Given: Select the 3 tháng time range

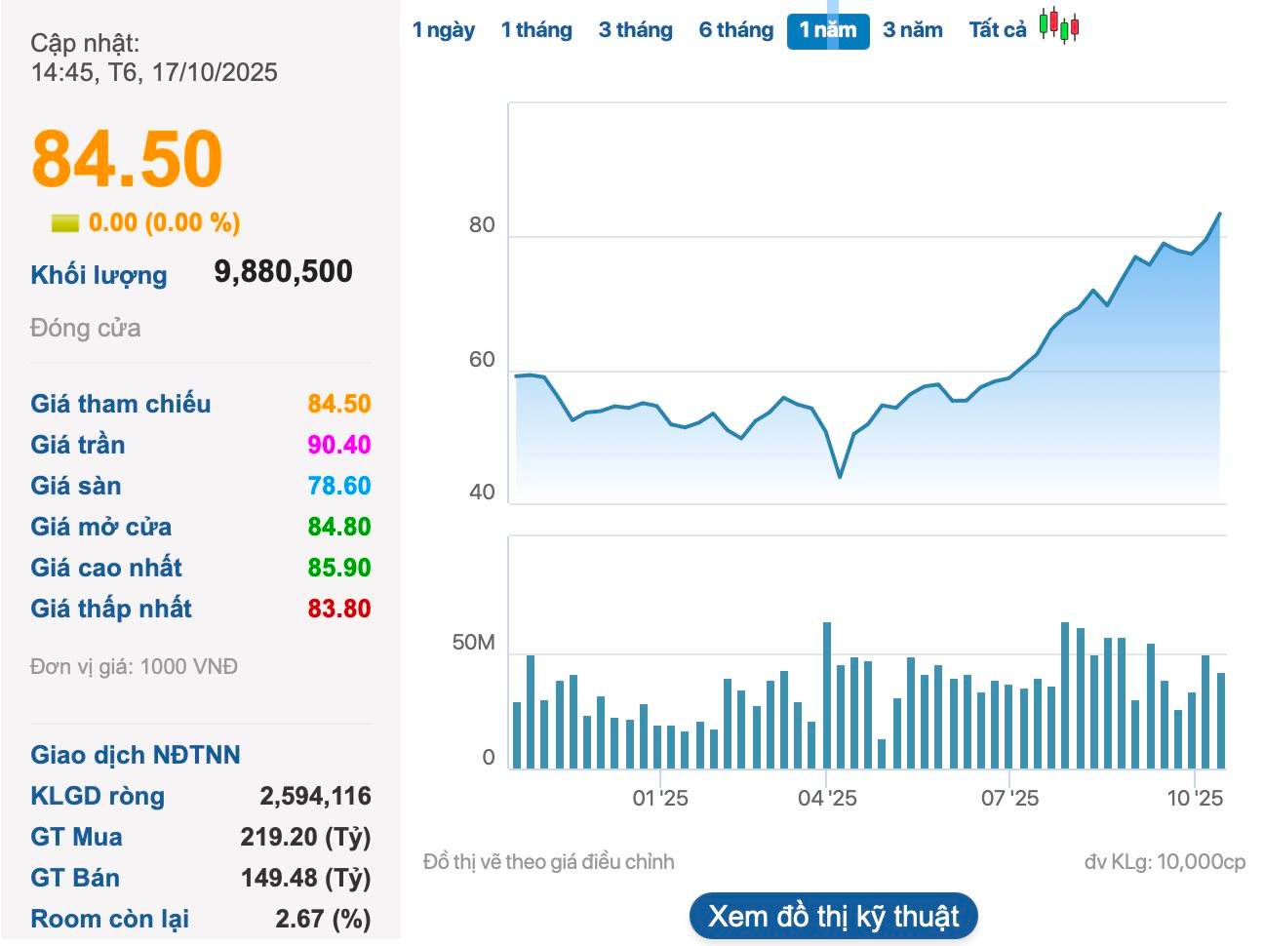Looking at the screenshot, I should tap(636, 29).
